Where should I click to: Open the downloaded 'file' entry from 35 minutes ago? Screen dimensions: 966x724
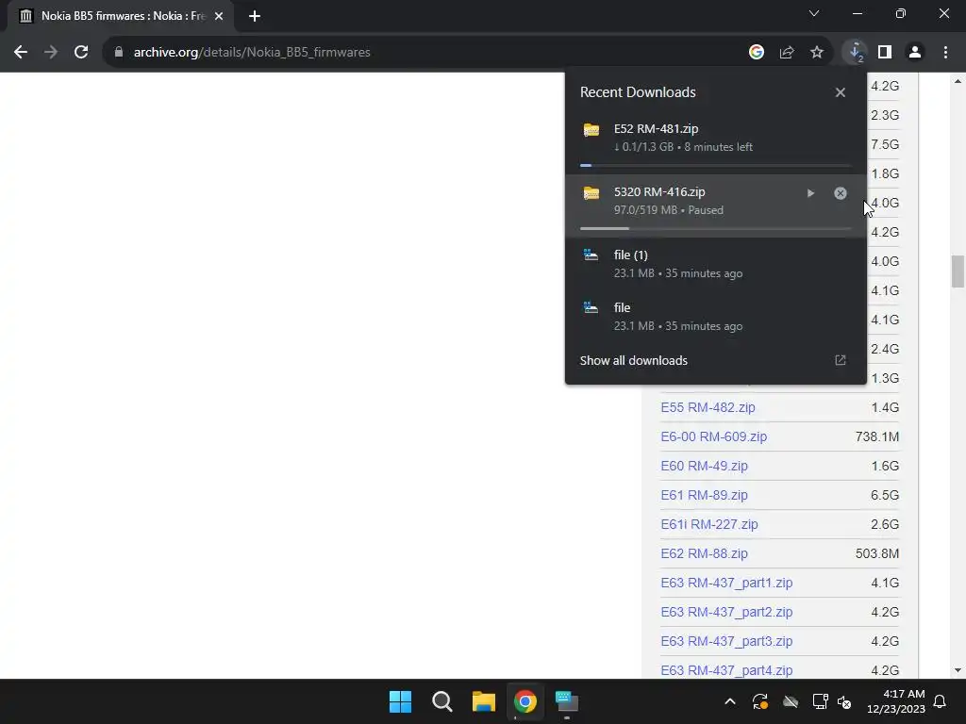click(715, 316)
